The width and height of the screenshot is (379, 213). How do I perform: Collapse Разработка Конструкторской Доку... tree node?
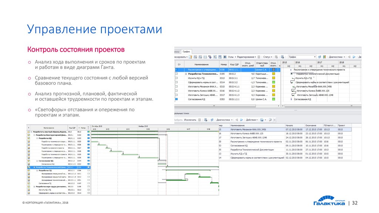pos(34,135)
